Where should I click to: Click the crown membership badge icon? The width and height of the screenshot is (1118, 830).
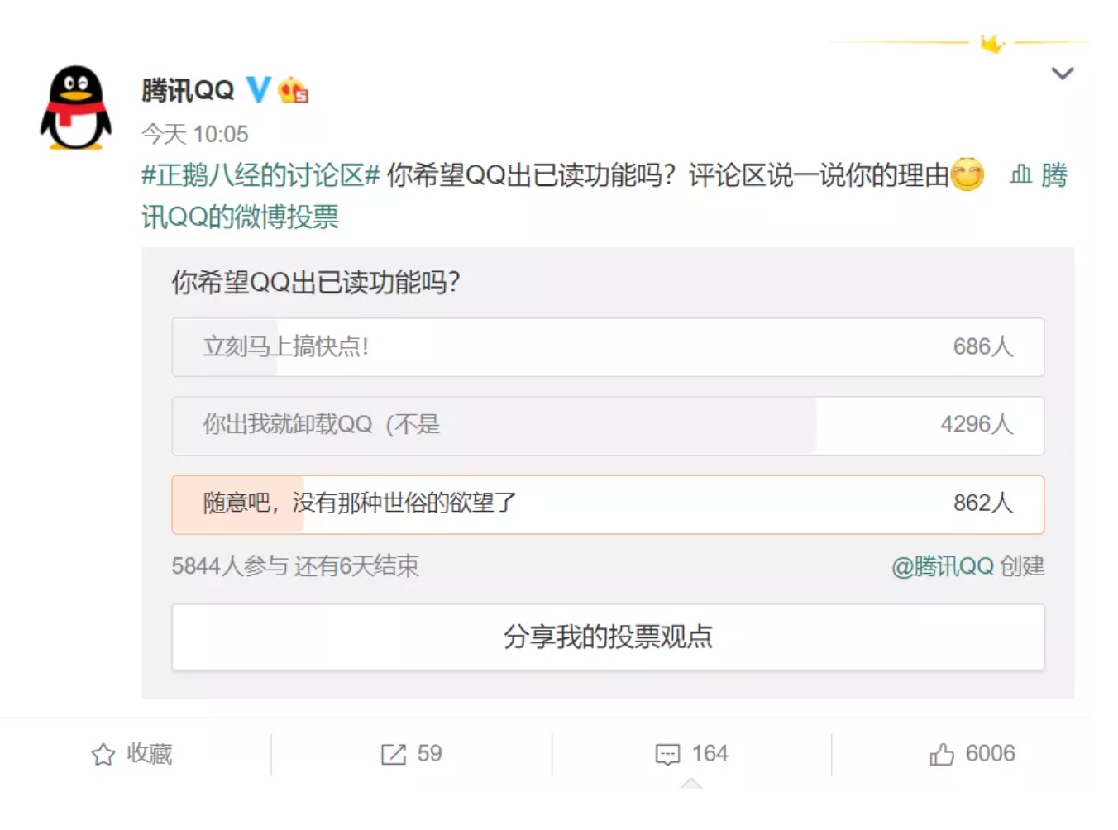coord(293,89)
